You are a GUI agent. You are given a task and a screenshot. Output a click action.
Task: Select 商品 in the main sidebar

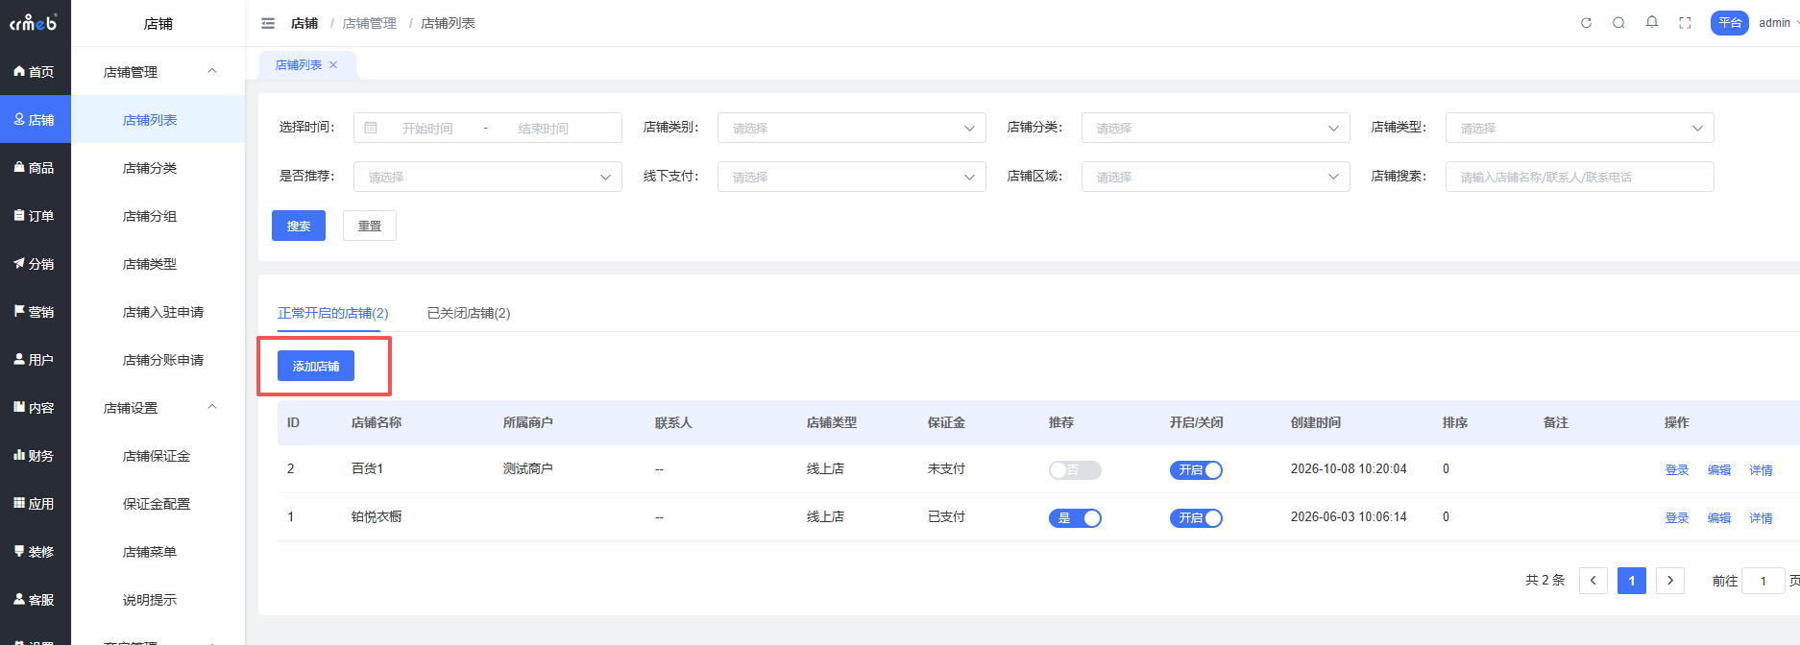click(36, 167)
